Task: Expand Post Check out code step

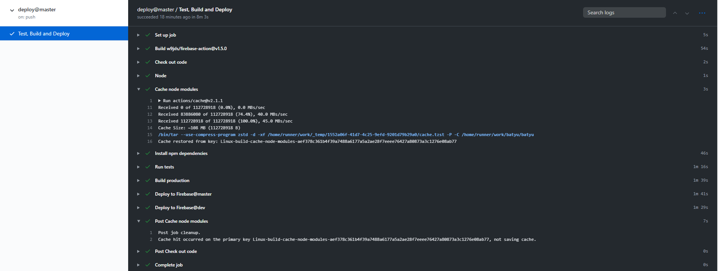Action: 138,251
